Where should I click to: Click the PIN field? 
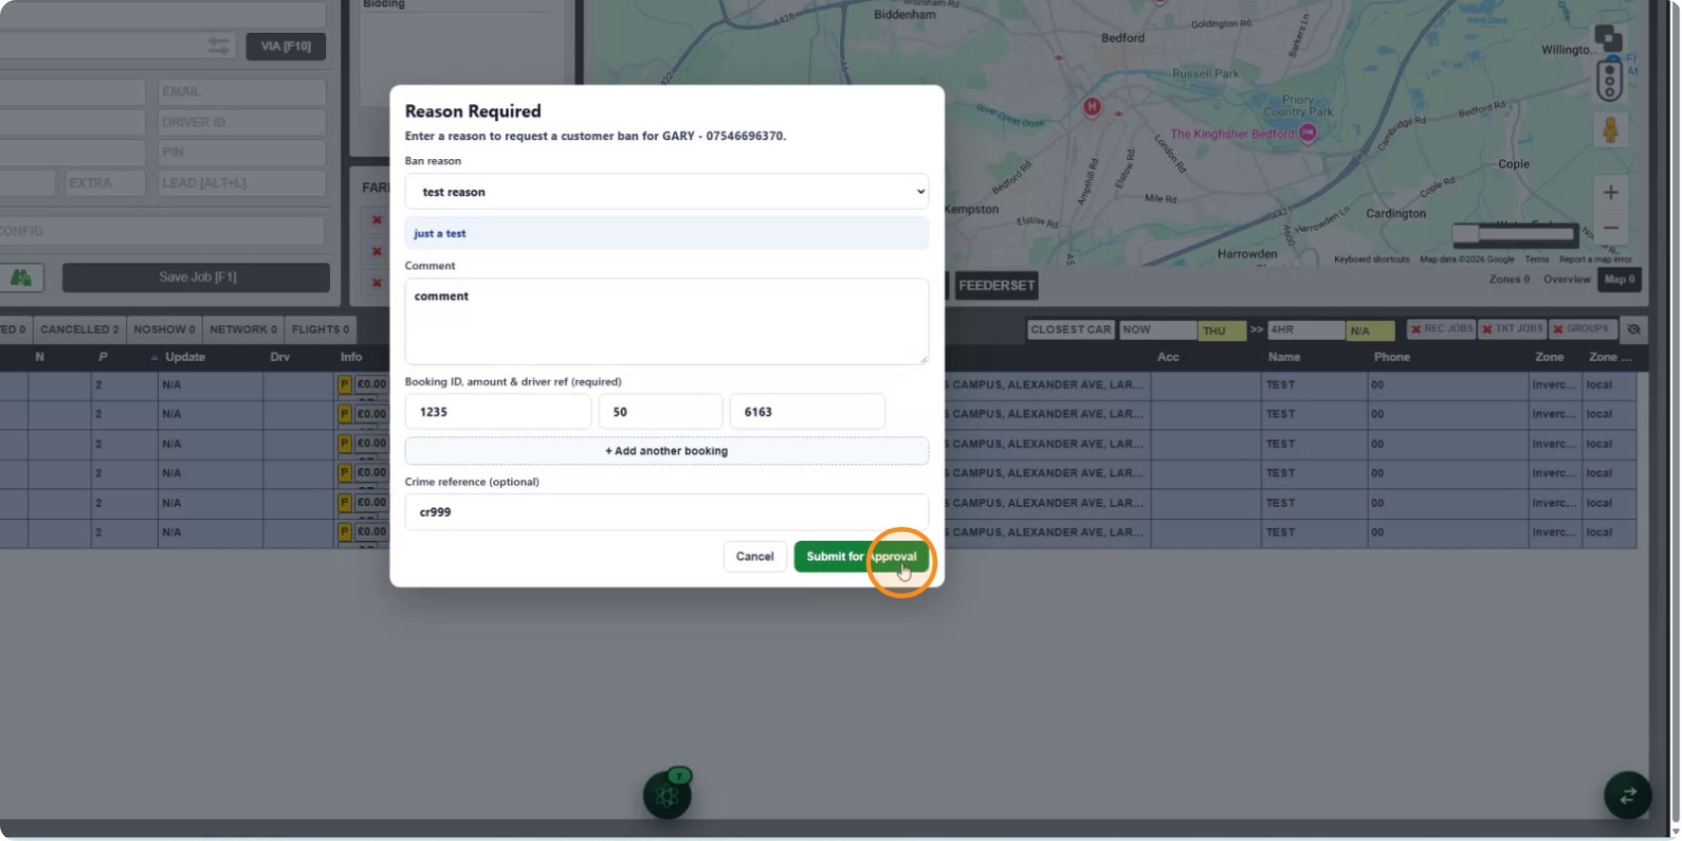click(x=243, y=152)
